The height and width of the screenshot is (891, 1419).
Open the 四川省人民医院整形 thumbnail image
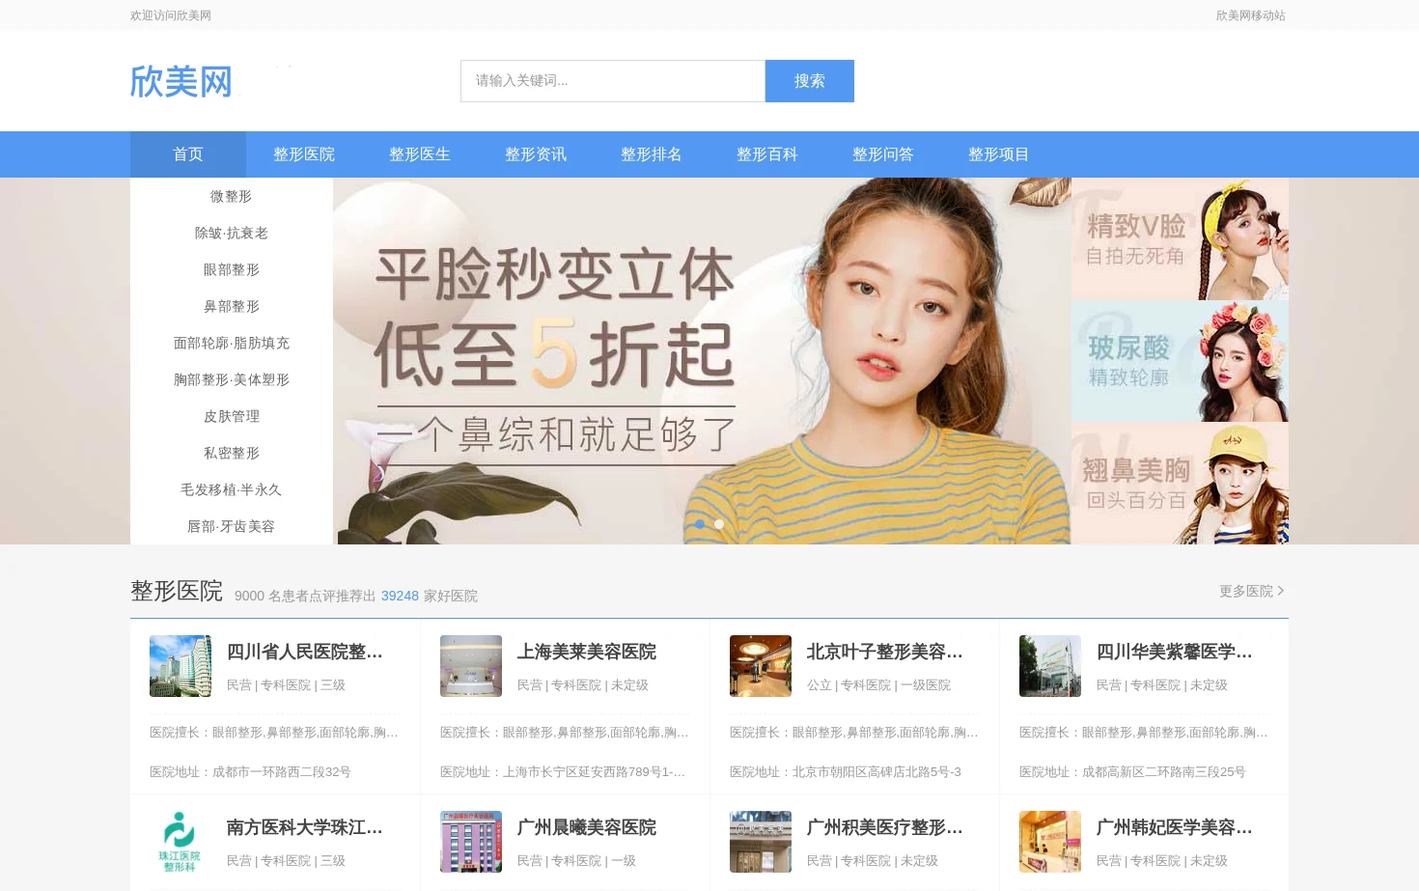coord(181,666)
